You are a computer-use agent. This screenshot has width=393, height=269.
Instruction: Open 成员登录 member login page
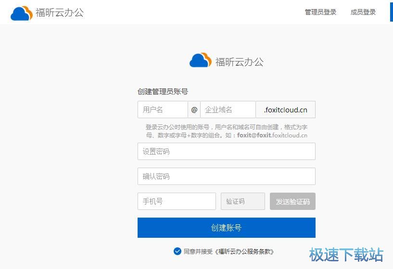[x=363, y=12]
